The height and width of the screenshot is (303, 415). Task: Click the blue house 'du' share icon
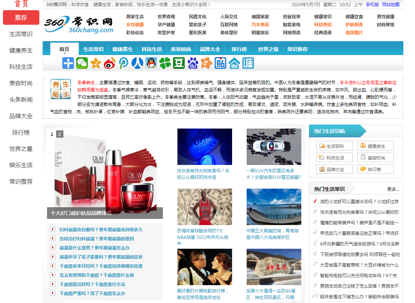point(234,63)
